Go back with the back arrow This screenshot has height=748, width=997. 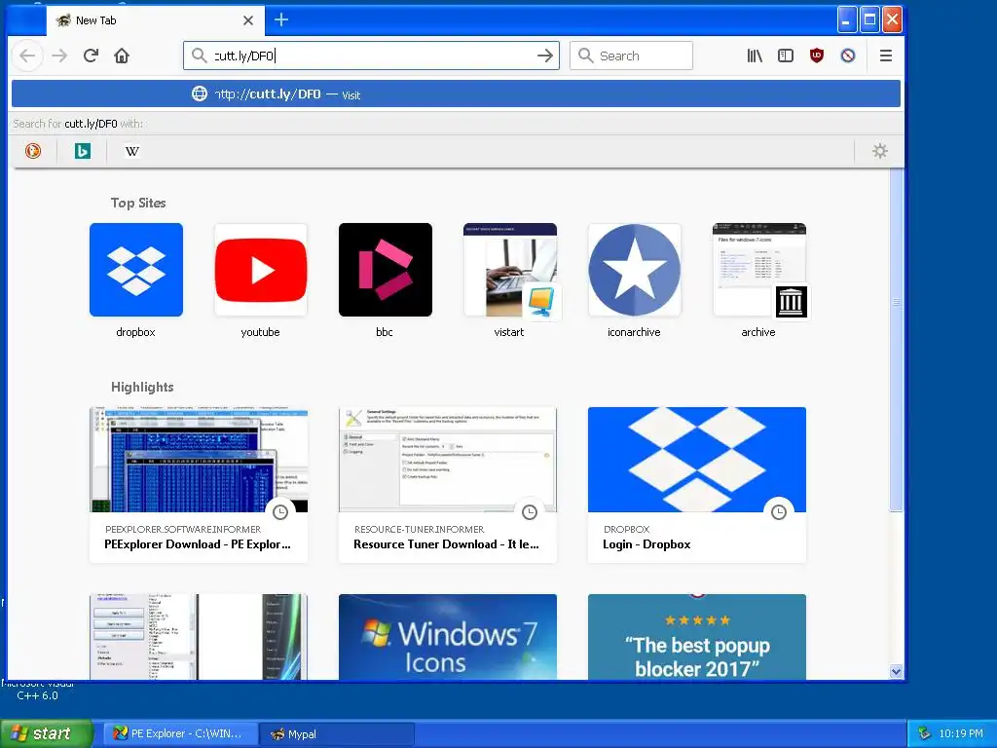point(27,56)
